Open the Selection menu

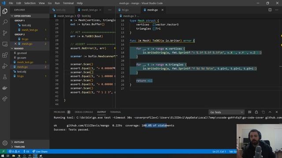30,3
